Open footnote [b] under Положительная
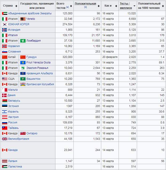Image resolution: width=166 pixels, height=170 pixels. tap(85, 7)
